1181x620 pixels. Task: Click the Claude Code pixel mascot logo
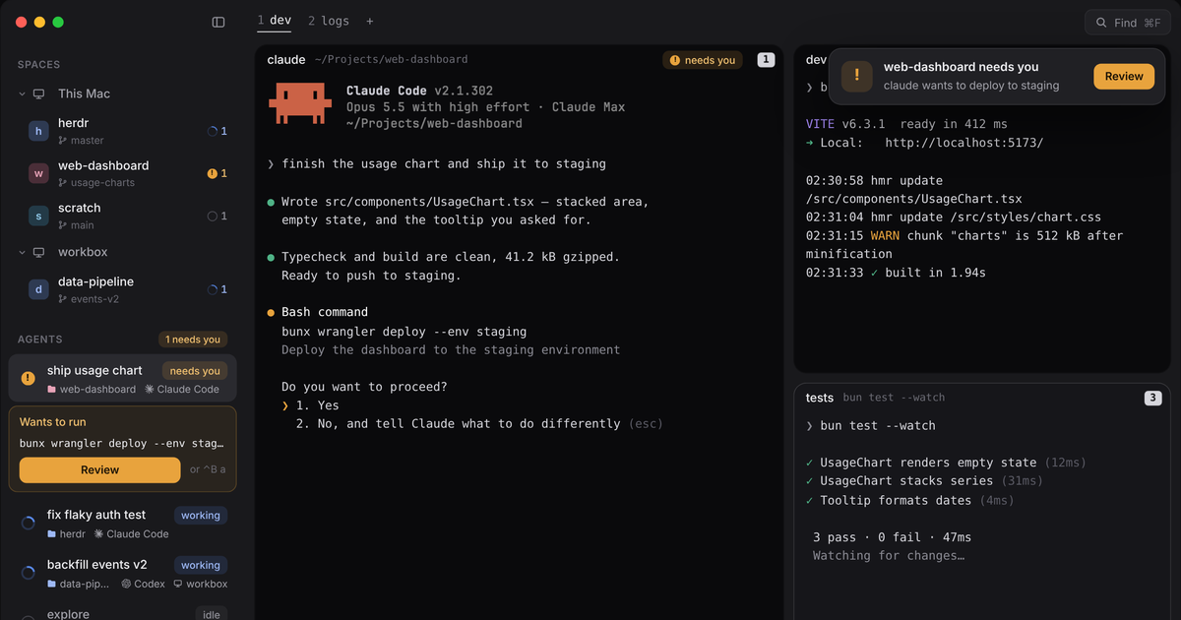301,104
